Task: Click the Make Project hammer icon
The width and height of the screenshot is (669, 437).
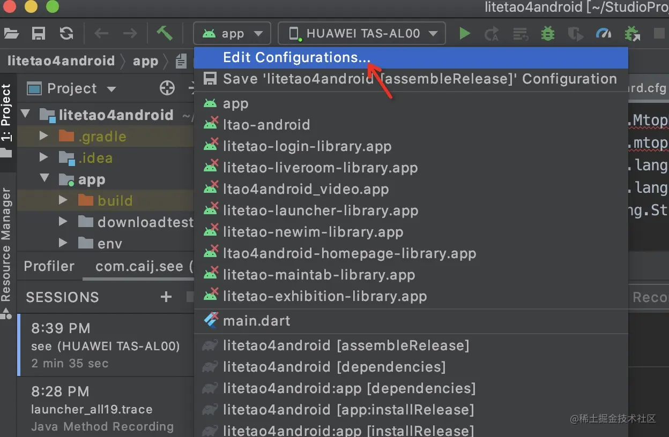Action: point(165,33)
